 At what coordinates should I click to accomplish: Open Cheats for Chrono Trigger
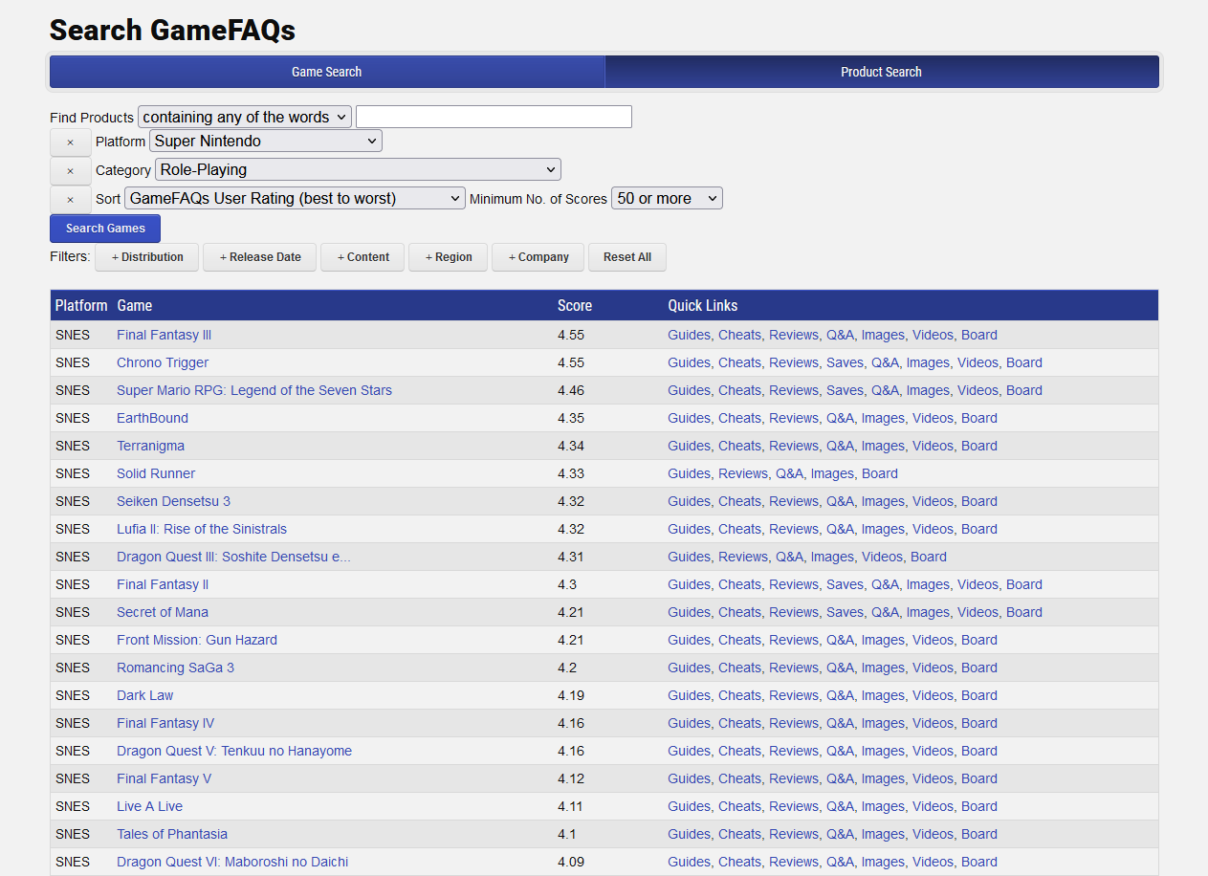pos(740,362)
